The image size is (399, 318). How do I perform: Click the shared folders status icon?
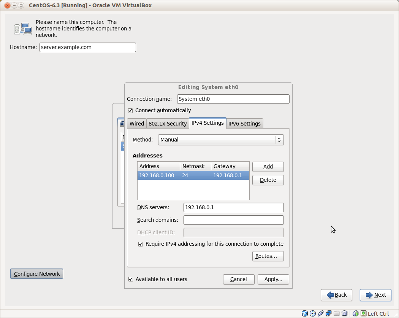pyautogui.click(x=336, y=313)
